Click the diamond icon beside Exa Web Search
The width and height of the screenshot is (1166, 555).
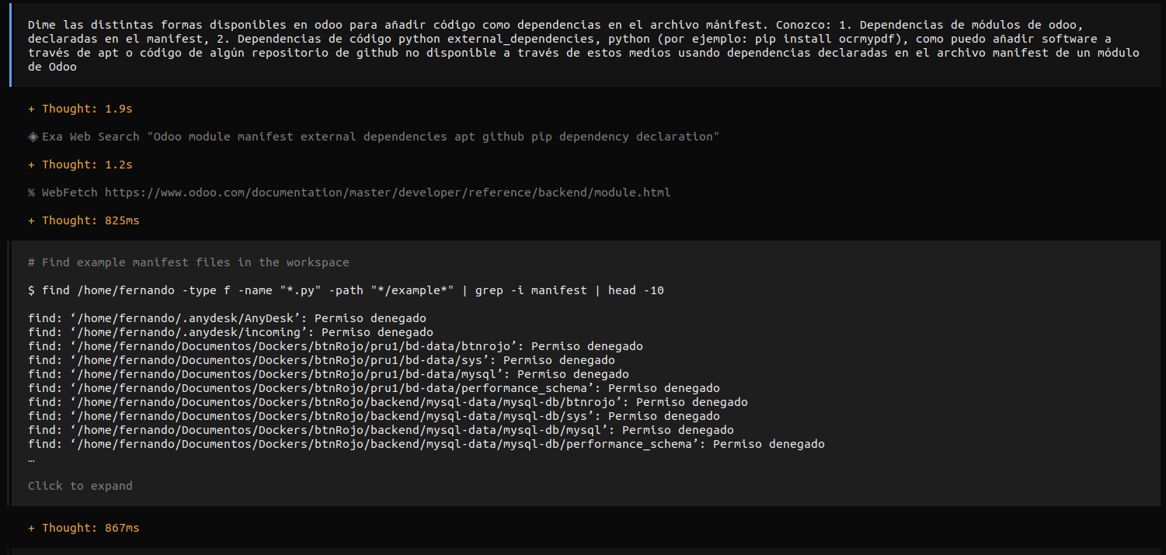[33, 137]
